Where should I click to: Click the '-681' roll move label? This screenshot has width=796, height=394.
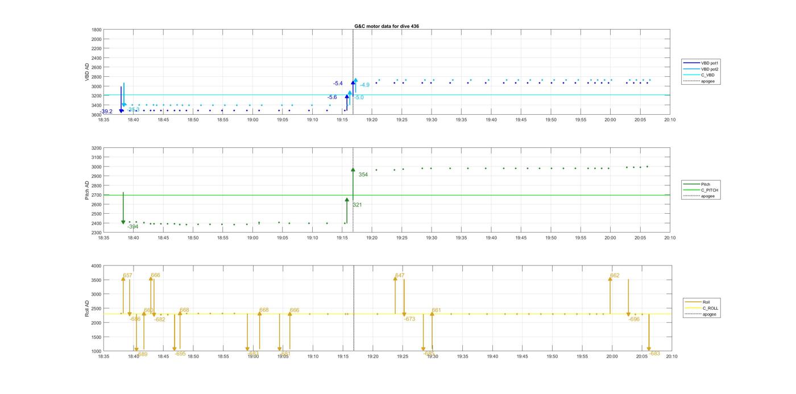point(285,354)
